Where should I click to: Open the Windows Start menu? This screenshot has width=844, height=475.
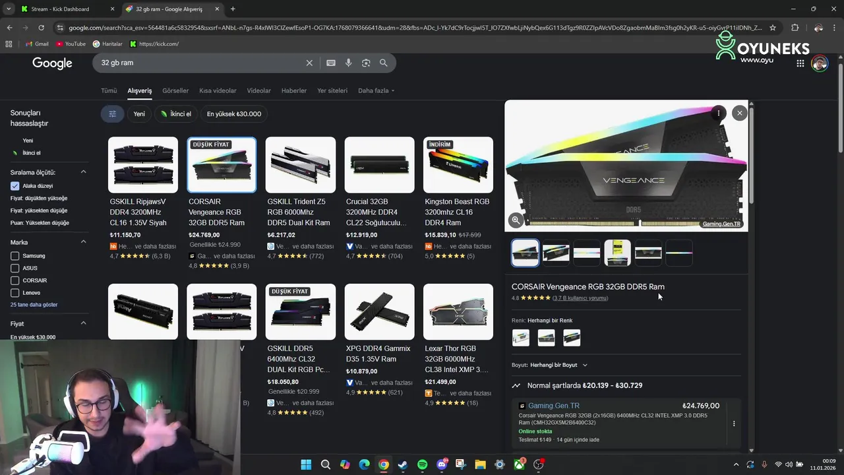(x=306, y=464)
